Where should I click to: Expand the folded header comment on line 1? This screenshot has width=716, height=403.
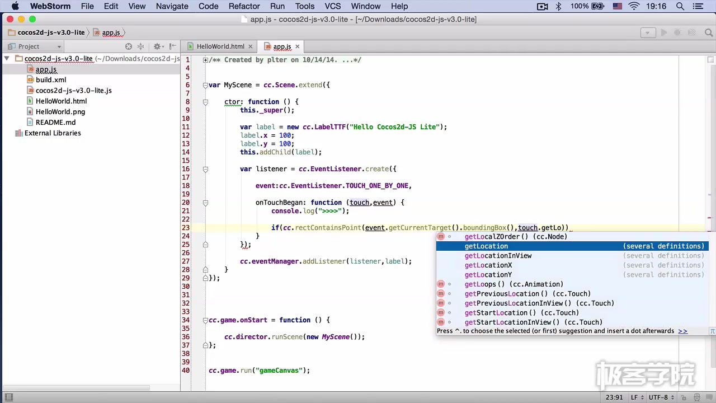[205, 60]
